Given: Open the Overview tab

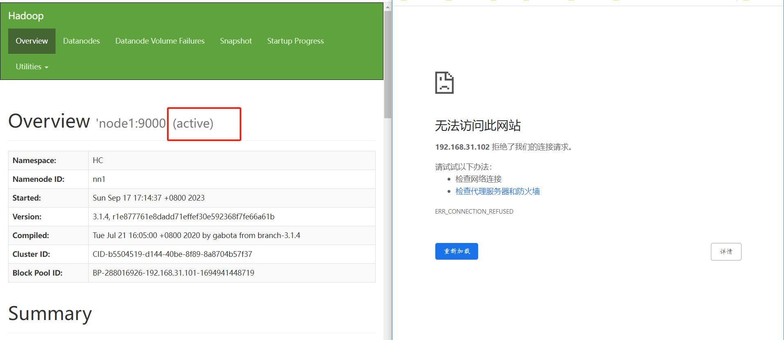Looking at the screenshot, I should 32,41.
